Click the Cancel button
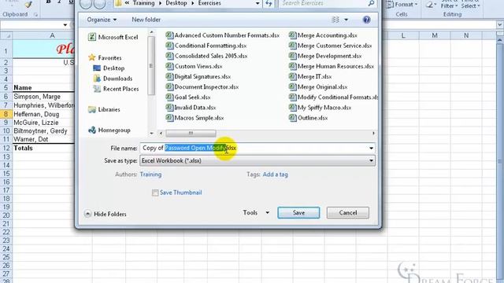Image resolution: width=504 pixels, height=283 pixels. [x=348, y=213]
